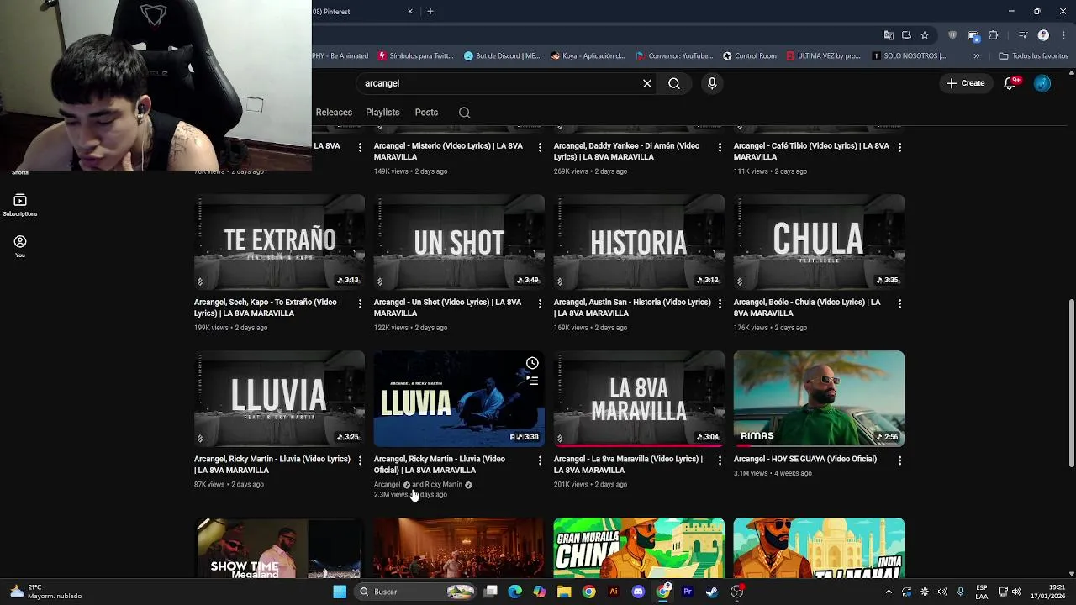
Task: Open Chrome profile avatar
Action: pyautogui.click(x=1043, y=35)
